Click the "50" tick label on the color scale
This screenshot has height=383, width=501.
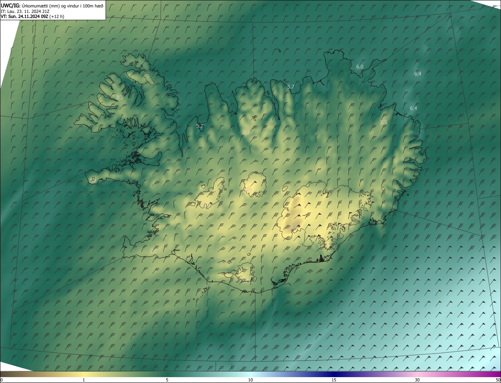click(x=498, y=380)
